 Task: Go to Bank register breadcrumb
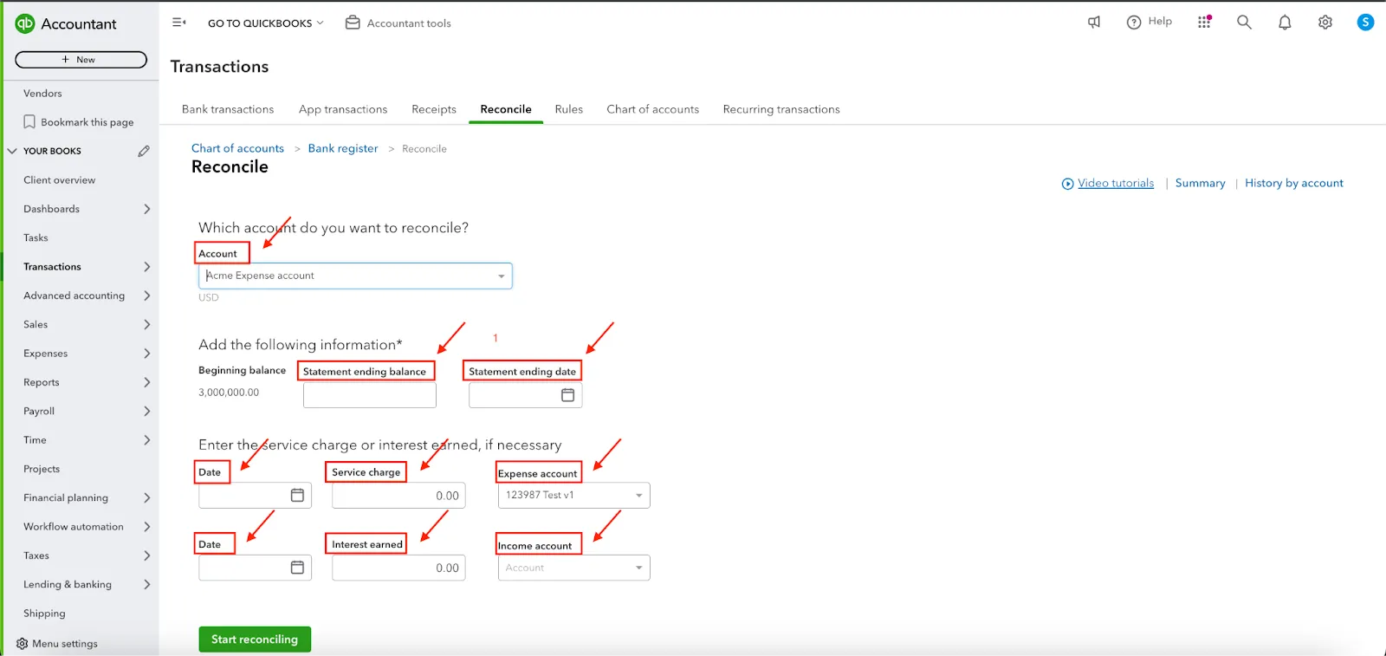coord(343,148)
